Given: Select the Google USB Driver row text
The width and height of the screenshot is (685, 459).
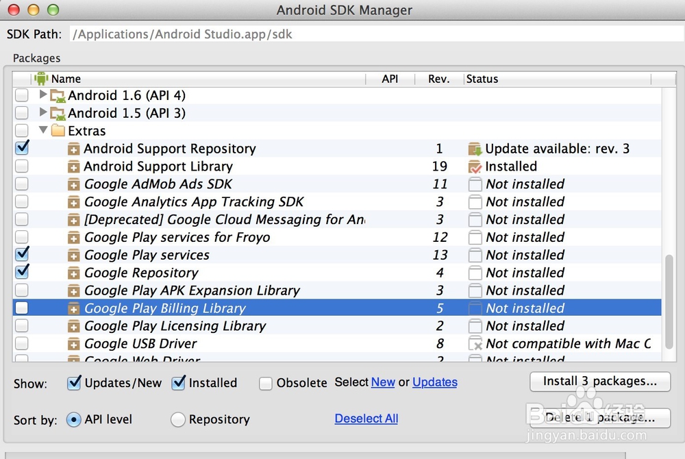Looking at the screenshot, I should click(x=140, y=344).
